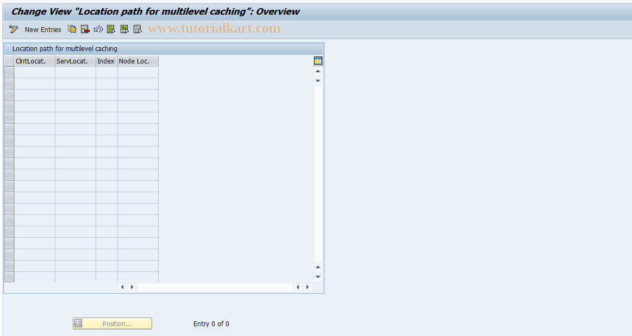Viewport: 632px width, 336px height.
Task: Click the Select Block icon
Action: (x=124, y=29)
